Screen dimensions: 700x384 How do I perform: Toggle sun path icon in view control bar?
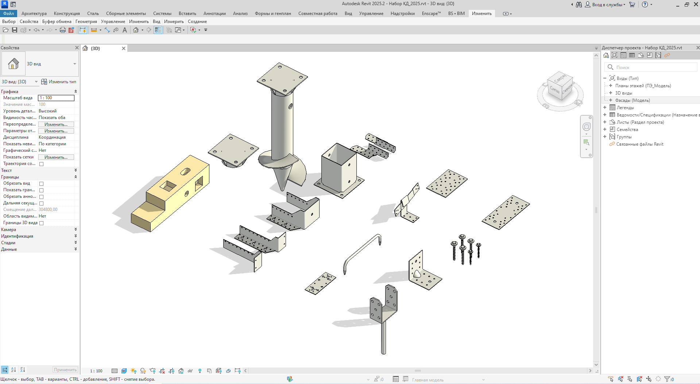[134, 371]
